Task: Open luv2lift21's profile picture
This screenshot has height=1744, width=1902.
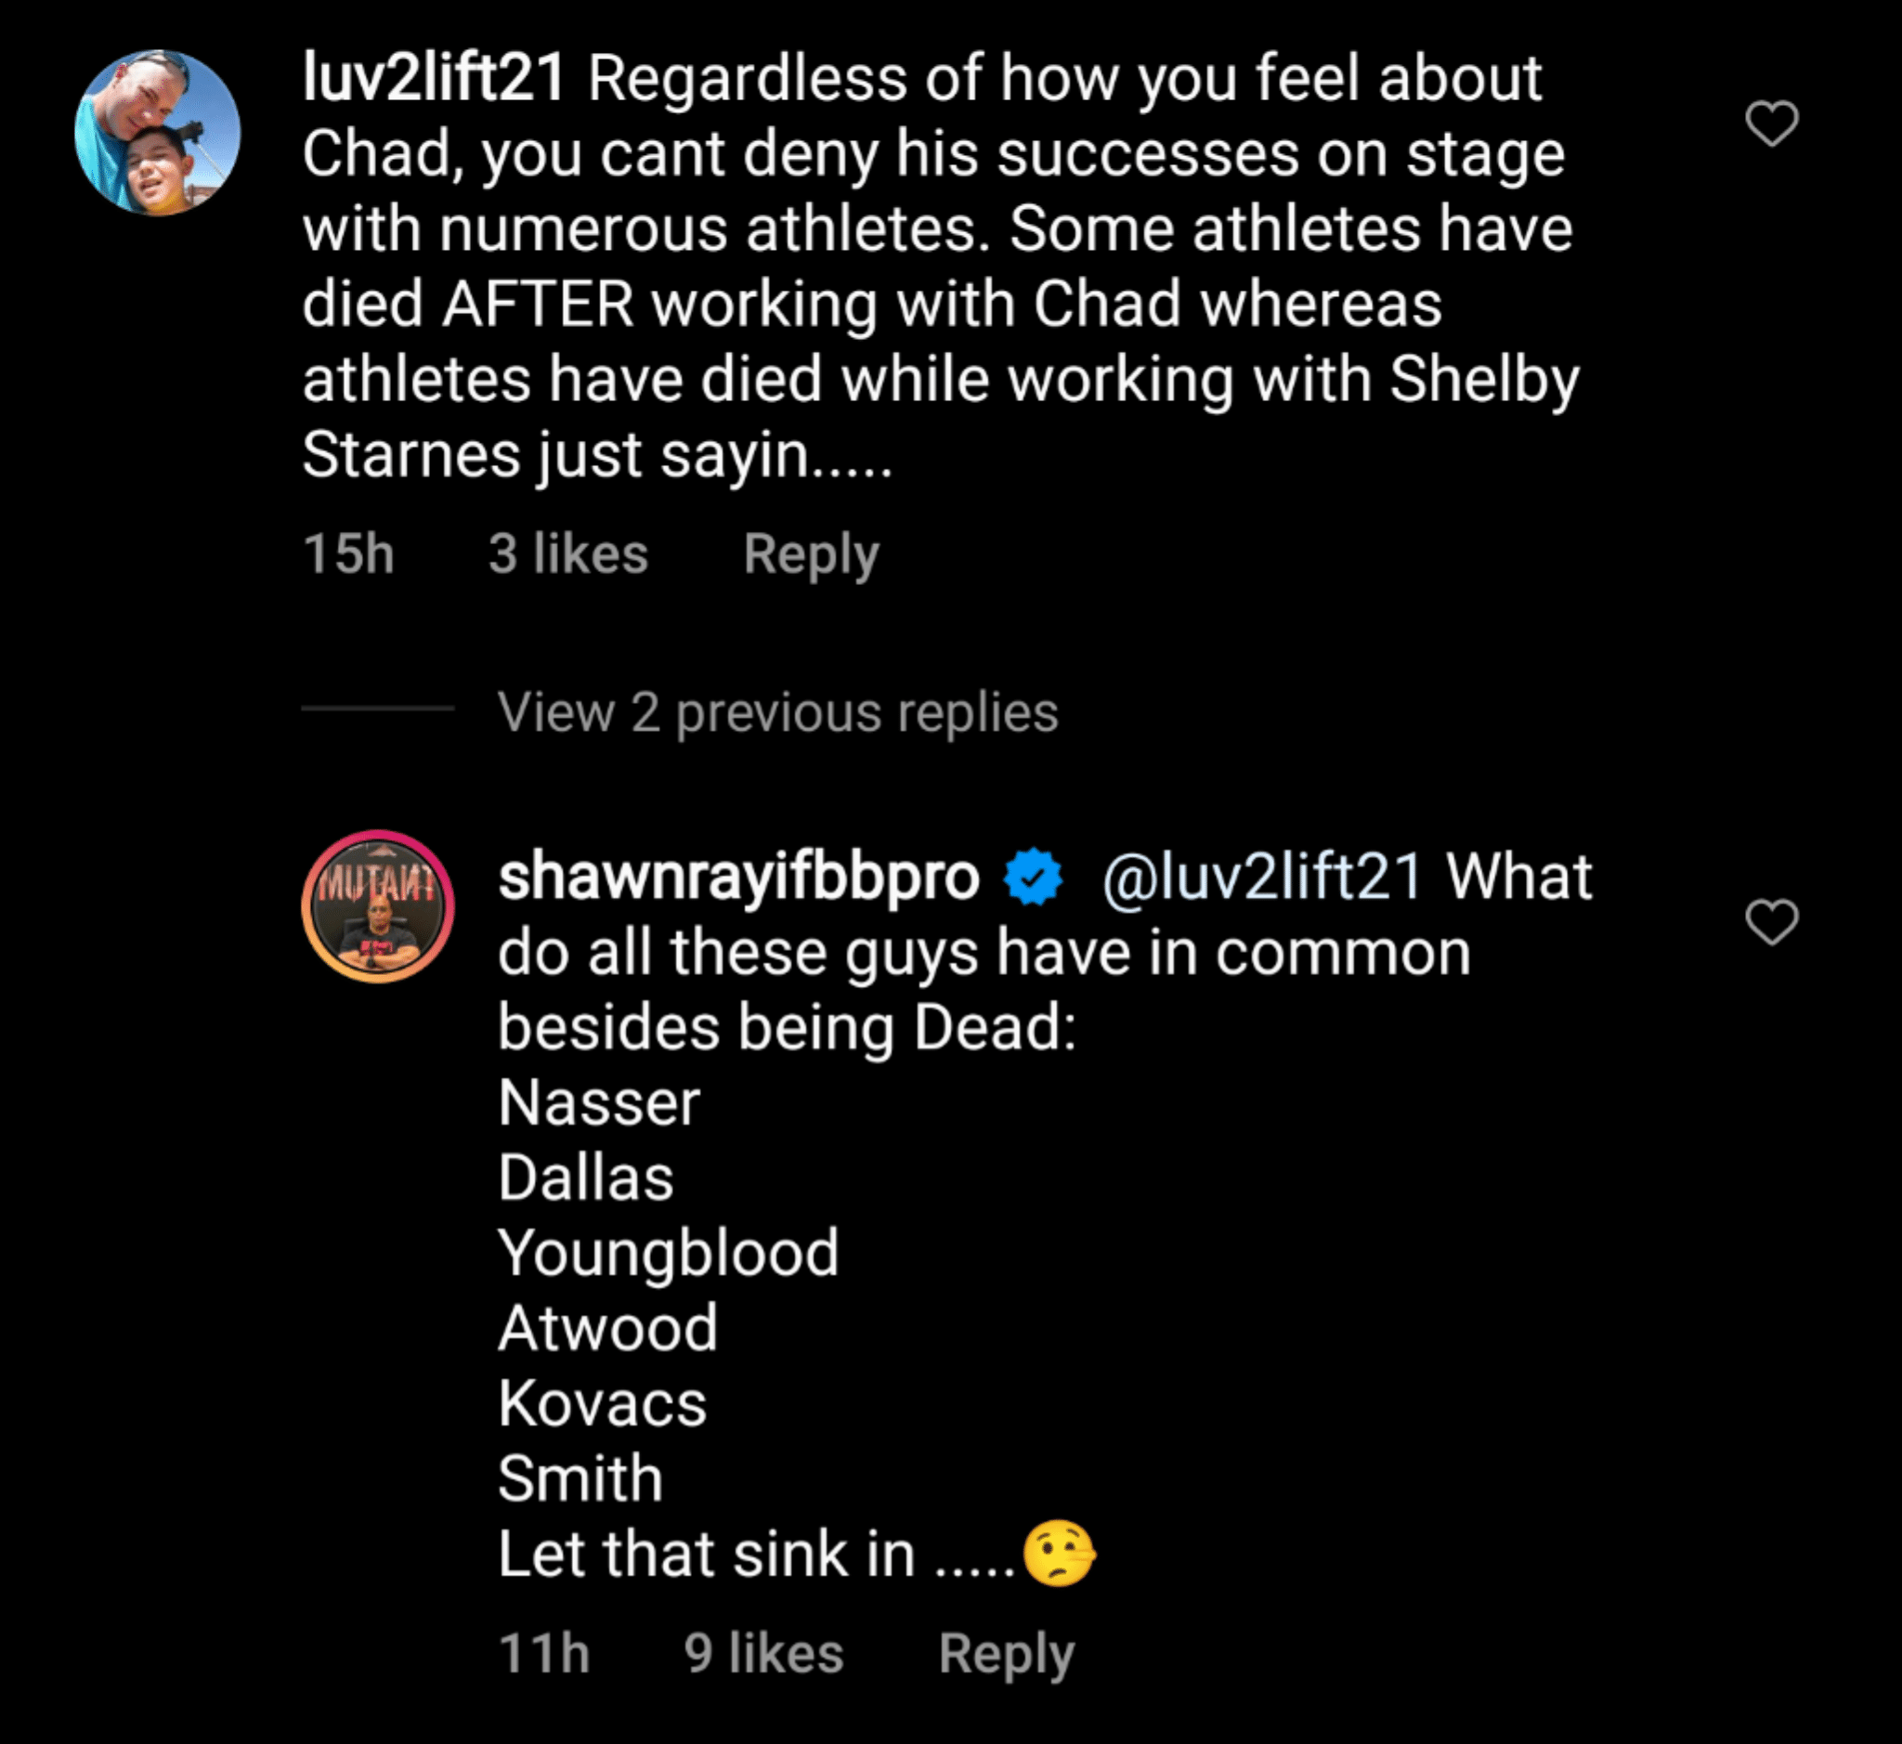Action: pos(158,133)
